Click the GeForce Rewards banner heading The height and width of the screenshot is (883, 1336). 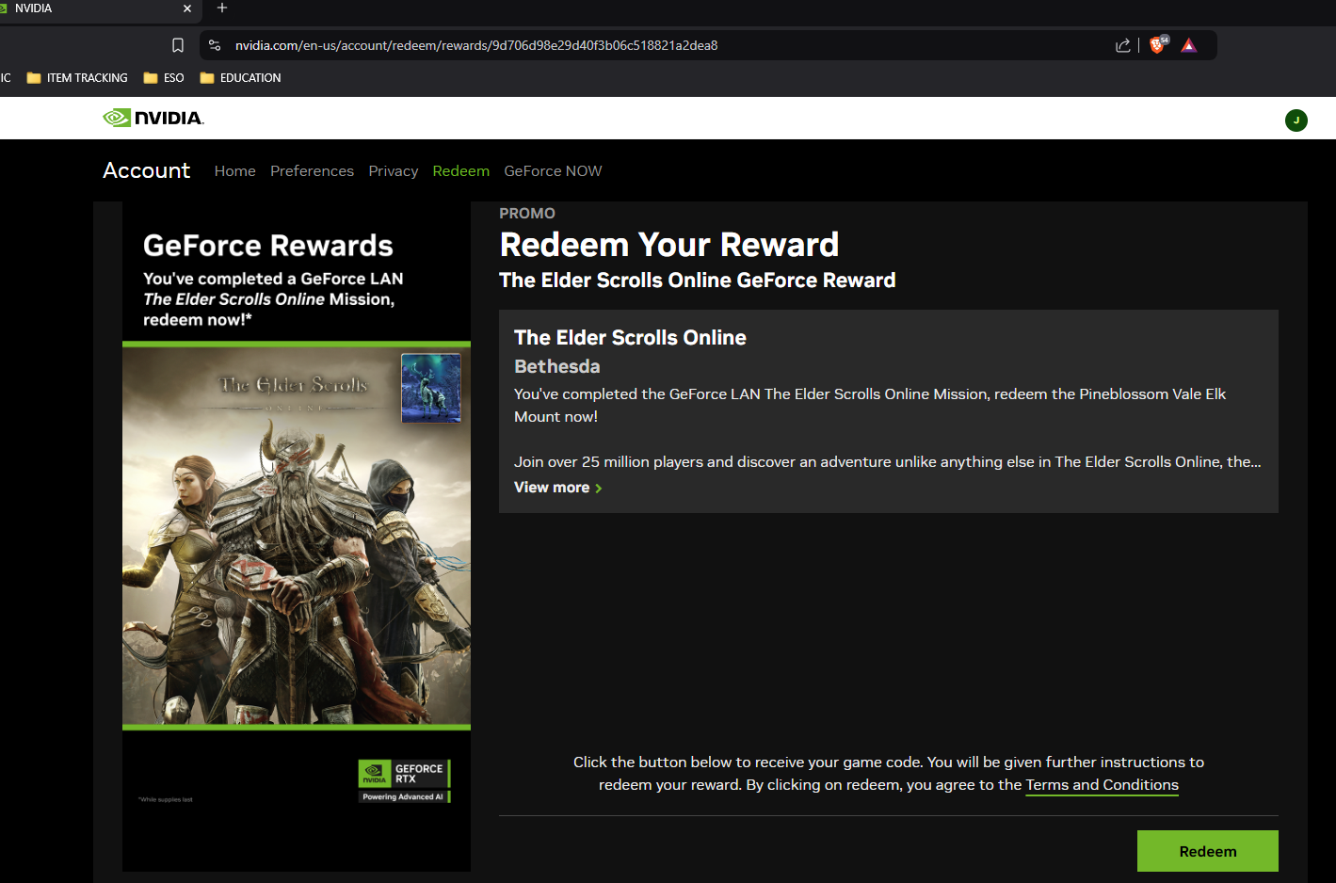268,246
